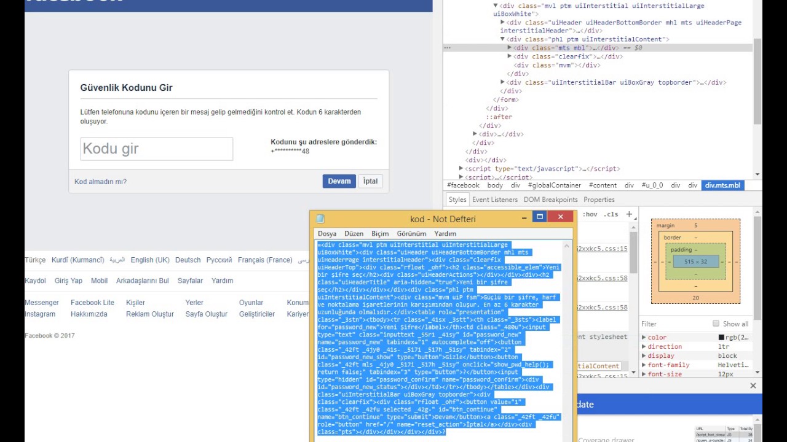Switch language to English (UK)
The height and width of the screenshot is (442, 787).
click(150, 260)
